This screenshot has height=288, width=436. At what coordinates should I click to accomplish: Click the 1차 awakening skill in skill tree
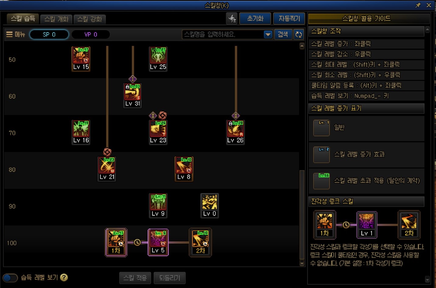pos(116,242)
